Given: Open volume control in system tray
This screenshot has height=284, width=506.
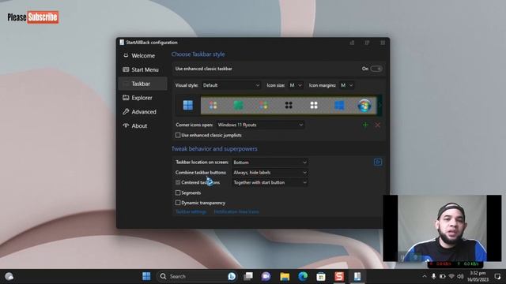Looking at the screenshot, I should click(460, 276).
